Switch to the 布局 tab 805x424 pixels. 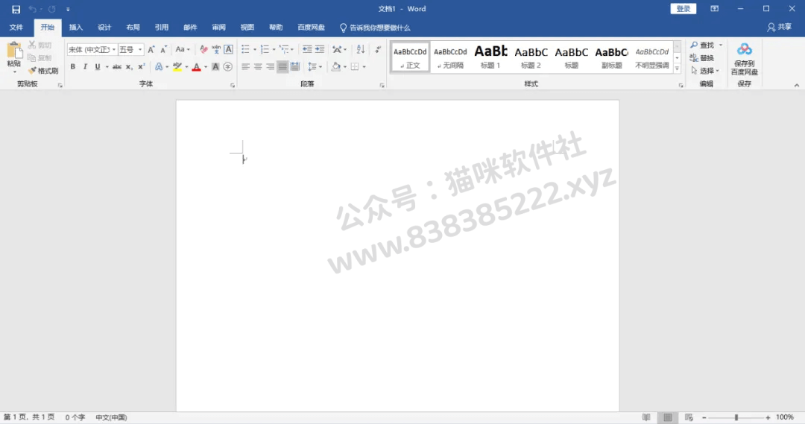(133, 28)
